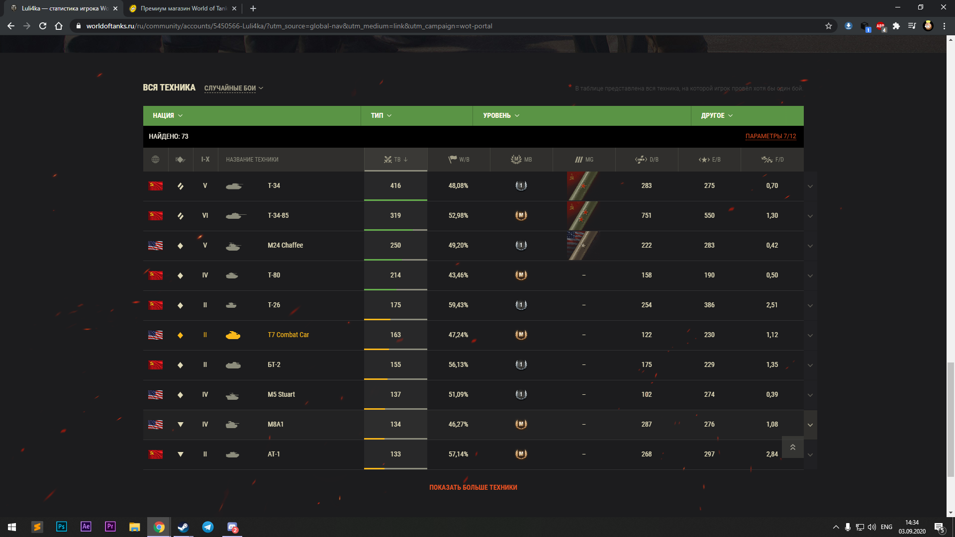Expand details for AT-1 row

point(810,455)
